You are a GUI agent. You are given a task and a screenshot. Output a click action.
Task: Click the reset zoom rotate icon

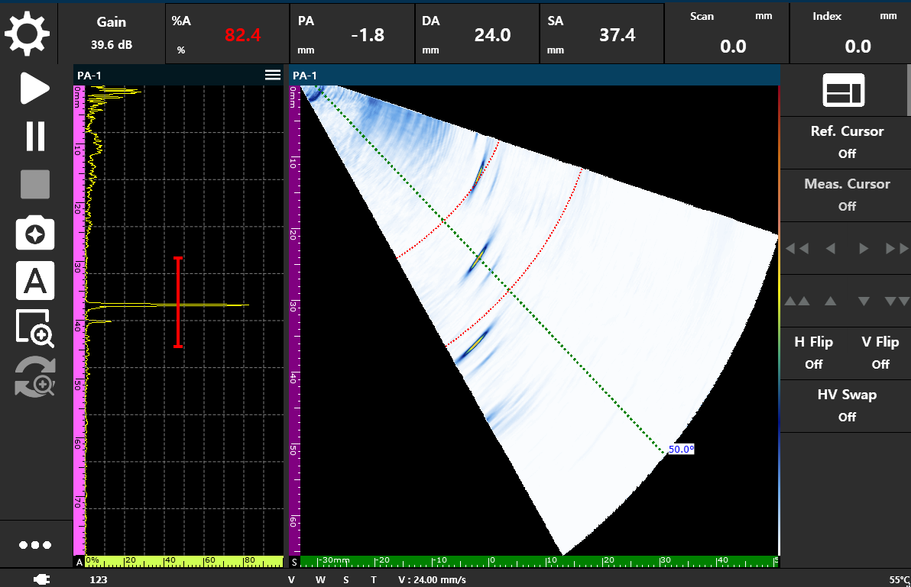coord(35,377)
